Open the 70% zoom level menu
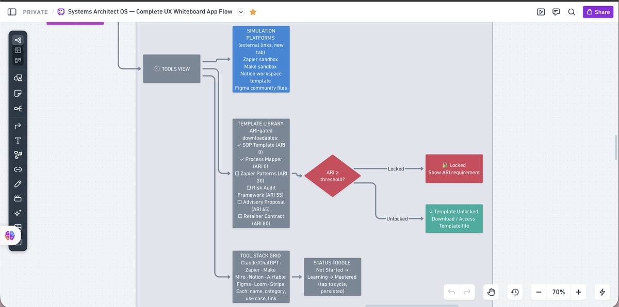The height and width of the screenshot is (307, 619). click(558, 292)
